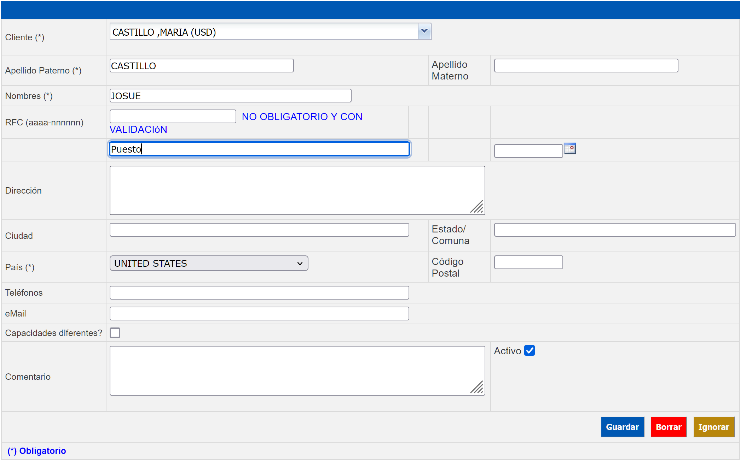
Task: Click the Dirección label
Action: tap(23, 190)
